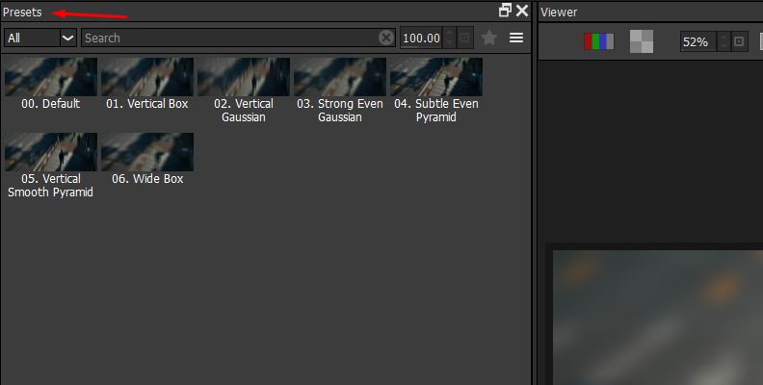Toggle RGB channels display in Viewer
The width and height of the screenshot is (763, 385).
599,41
